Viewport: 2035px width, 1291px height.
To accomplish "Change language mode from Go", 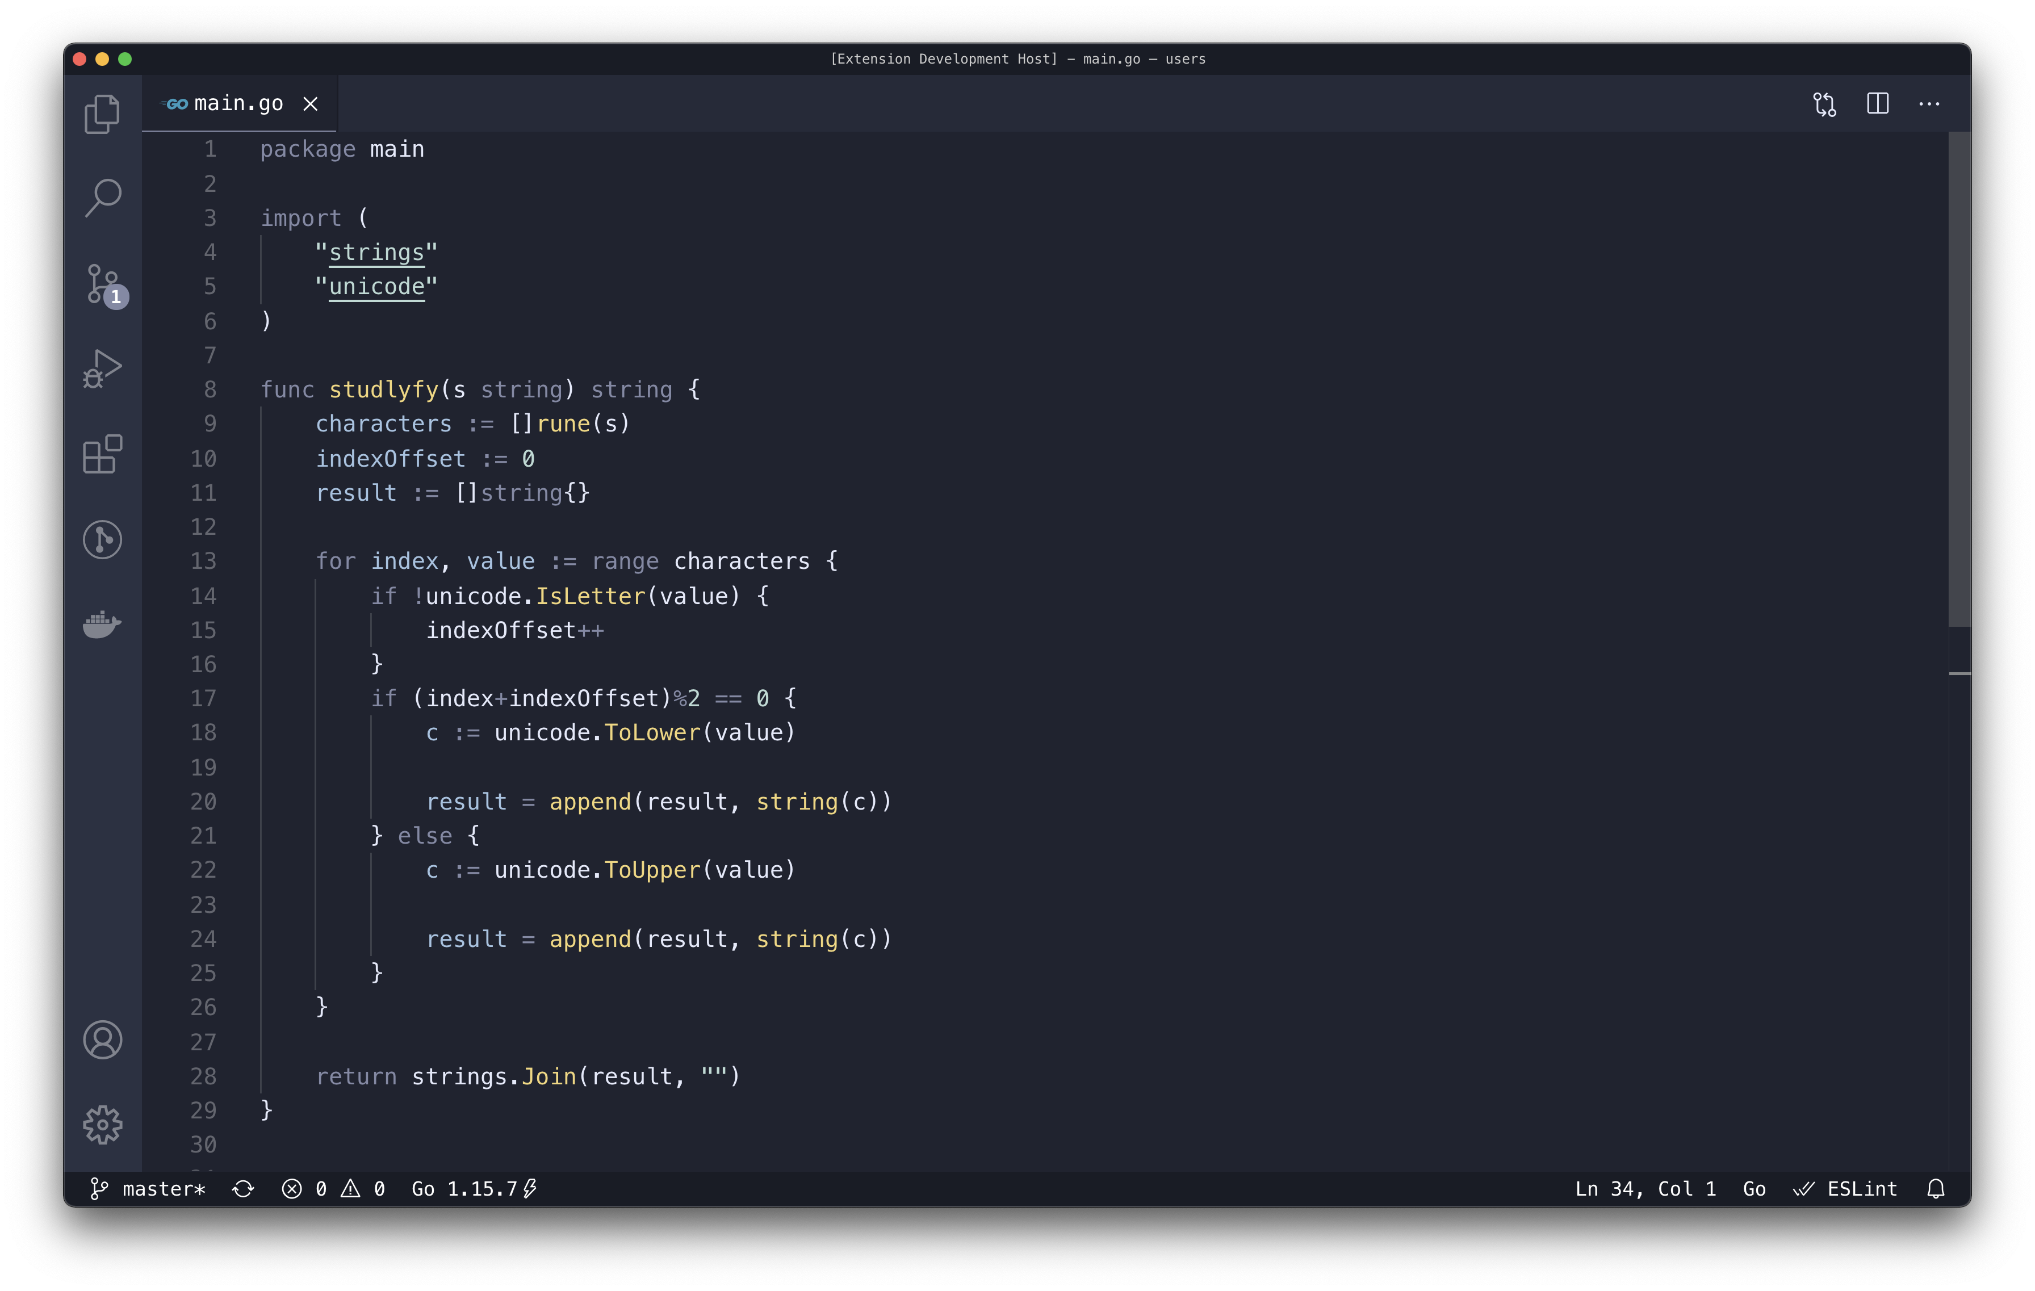I will (1753, 1189).
